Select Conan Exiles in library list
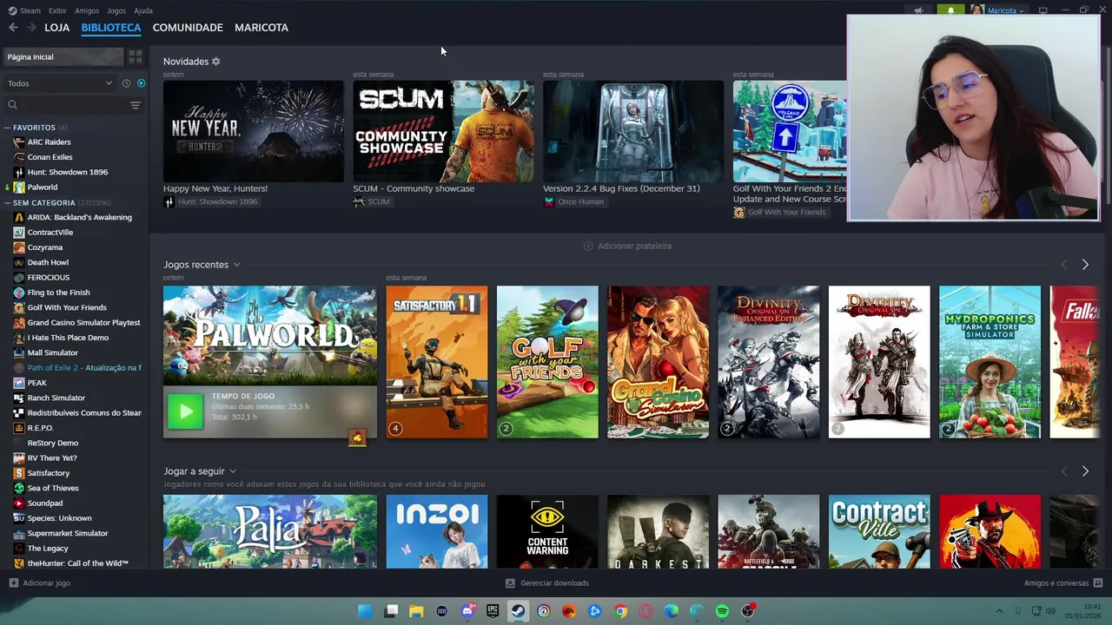This screenshot has height=625, width=1112. tap(50, 157)
